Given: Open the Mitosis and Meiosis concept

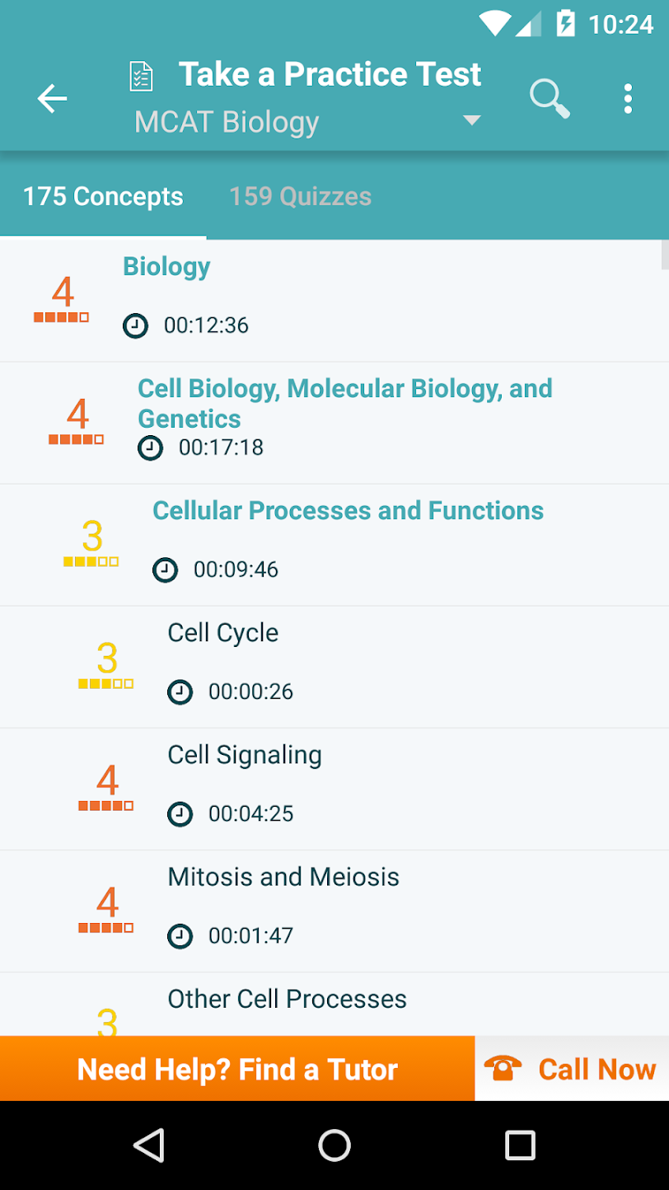Looking at the screenshot, I should (x=334, y=911).
